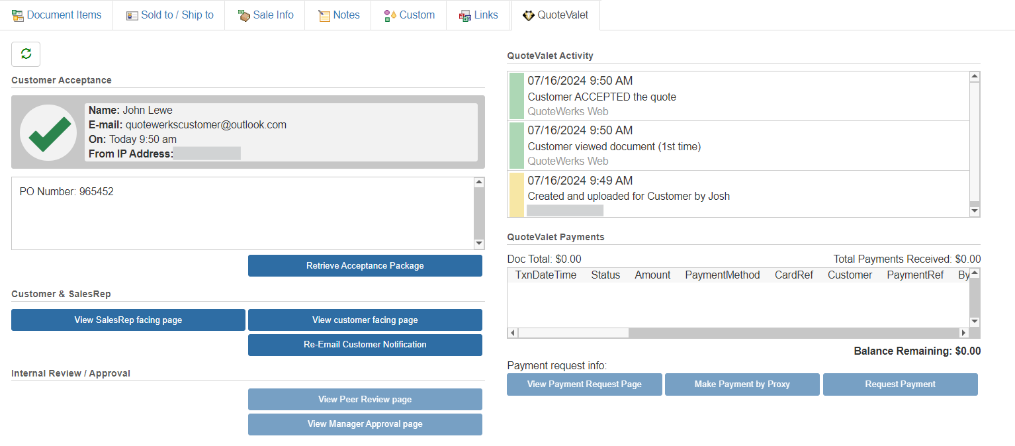Click the QuoteValet diamond icon
This screenshot has height=446, width=1015.
(x=528, y=15)
